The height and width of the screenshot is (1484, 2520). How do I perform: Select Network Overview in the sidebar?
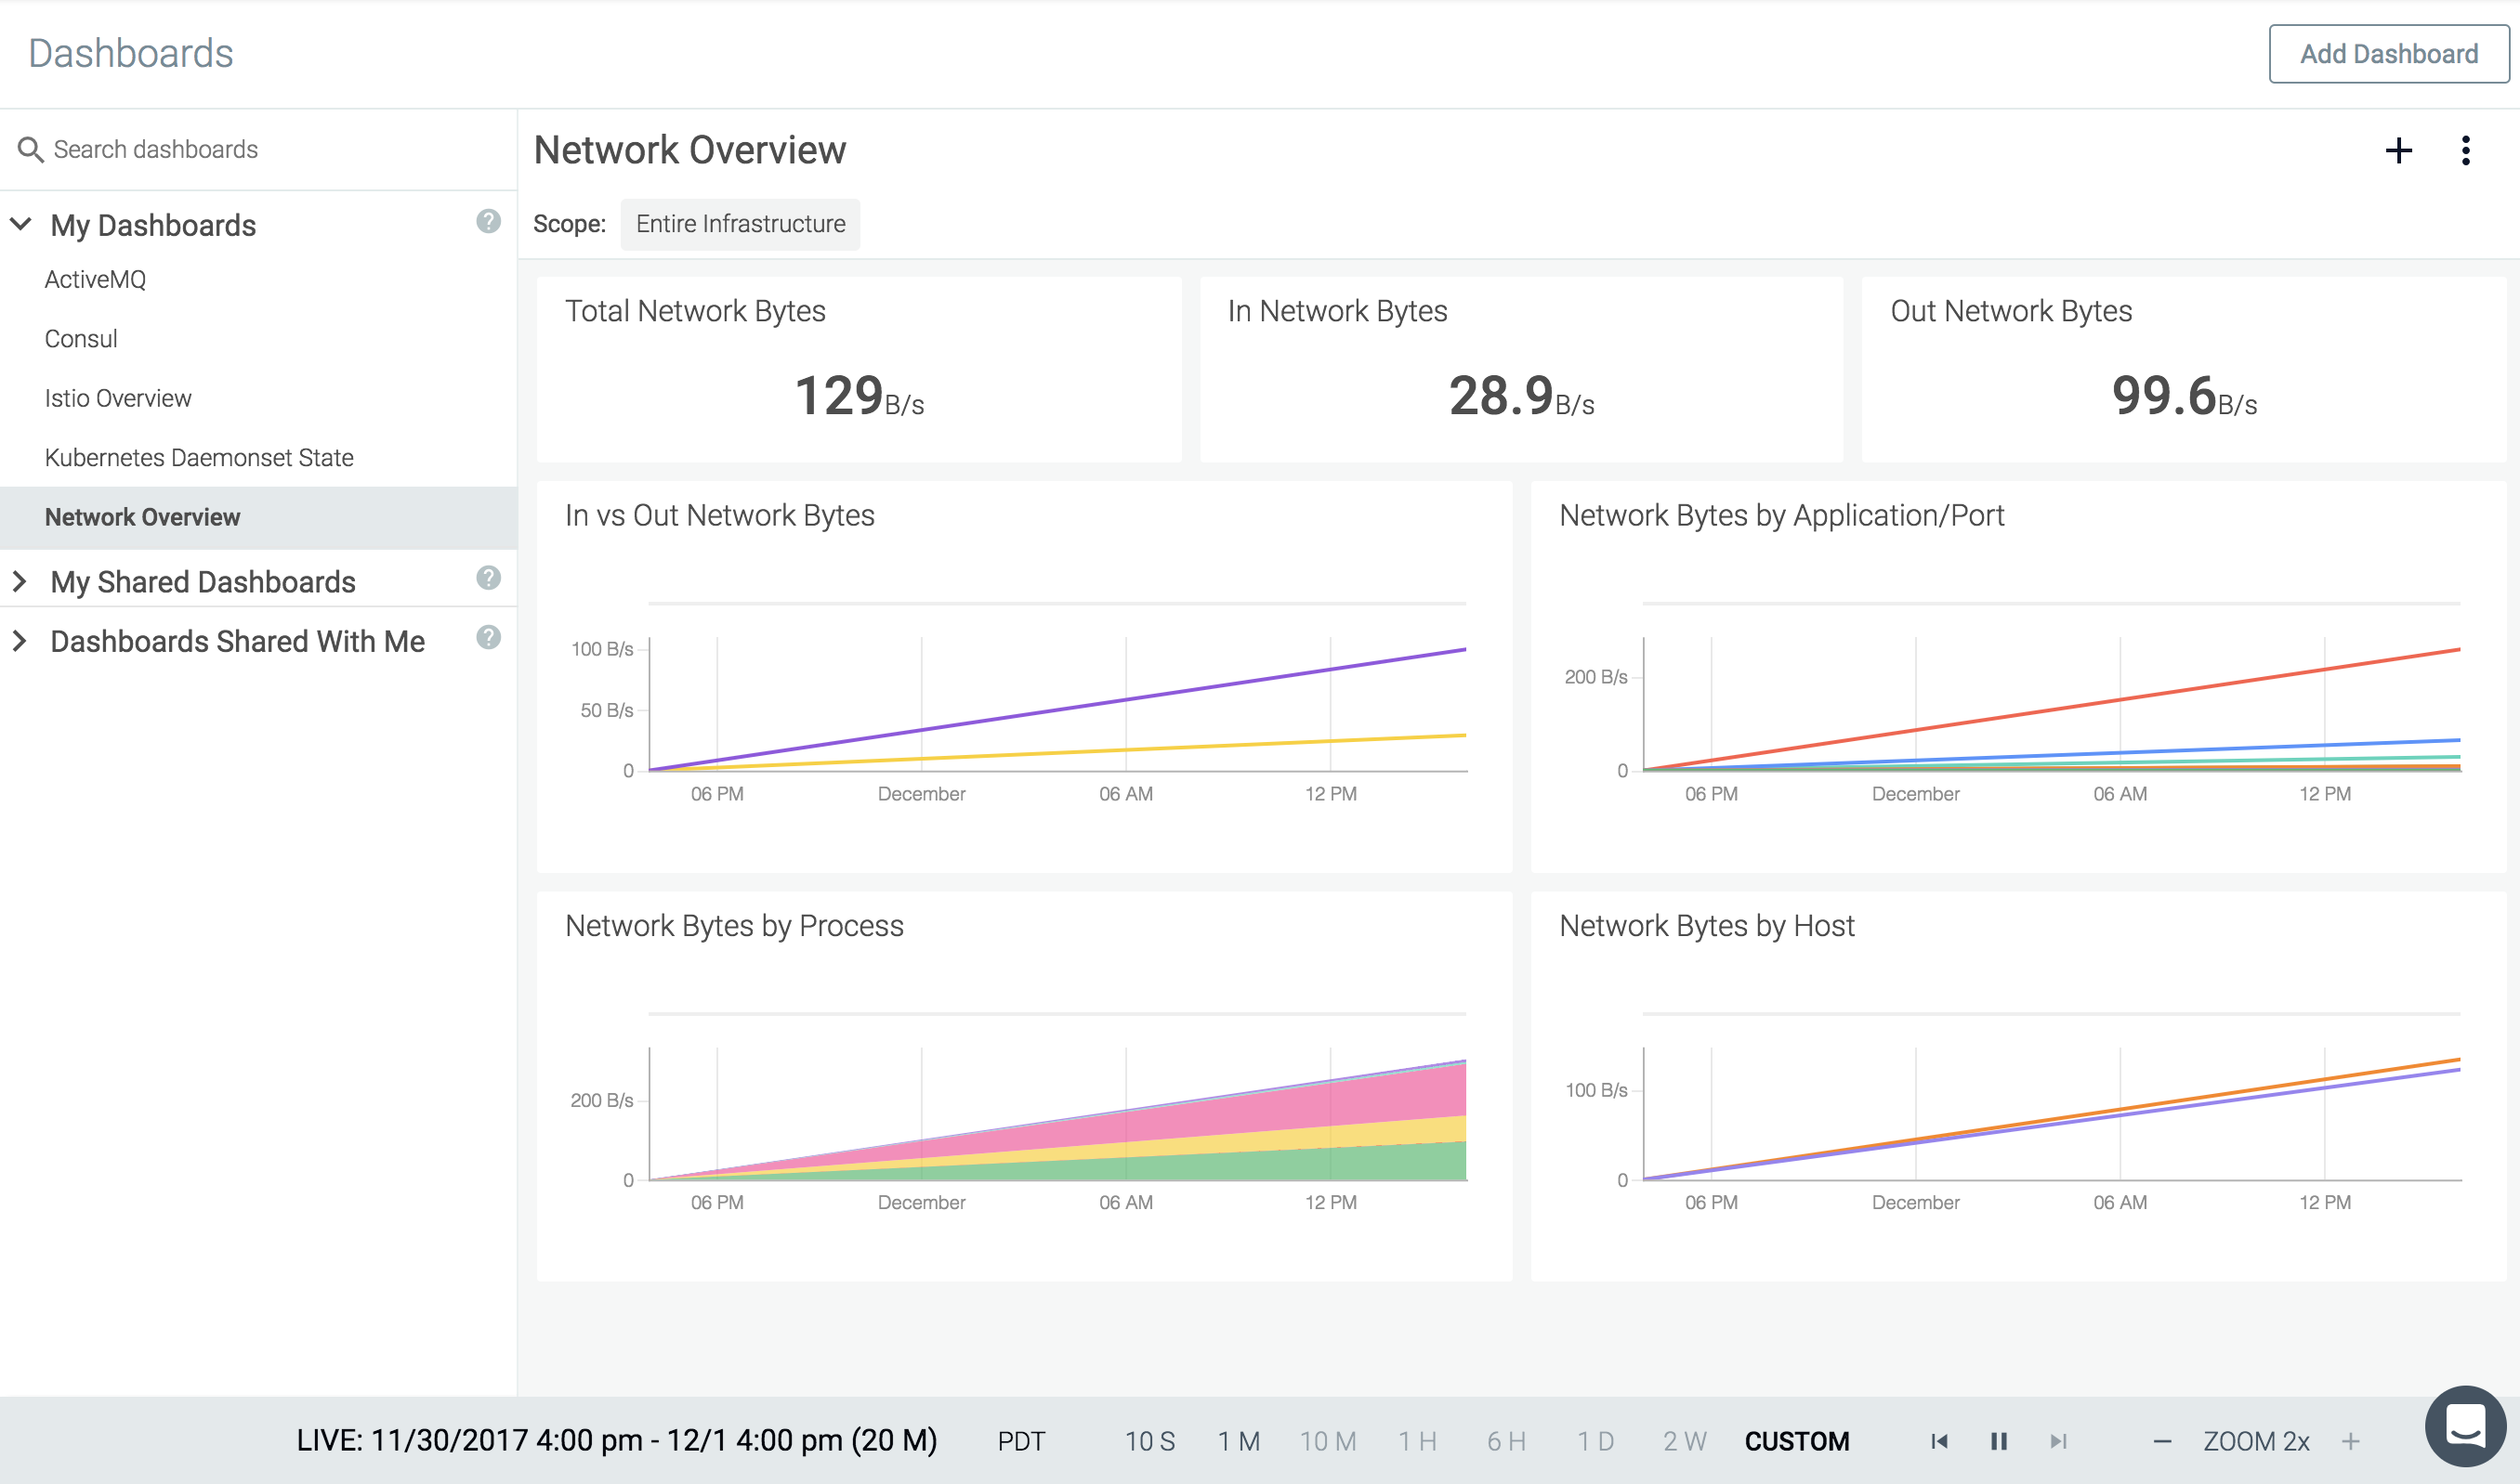click(258, 517)
